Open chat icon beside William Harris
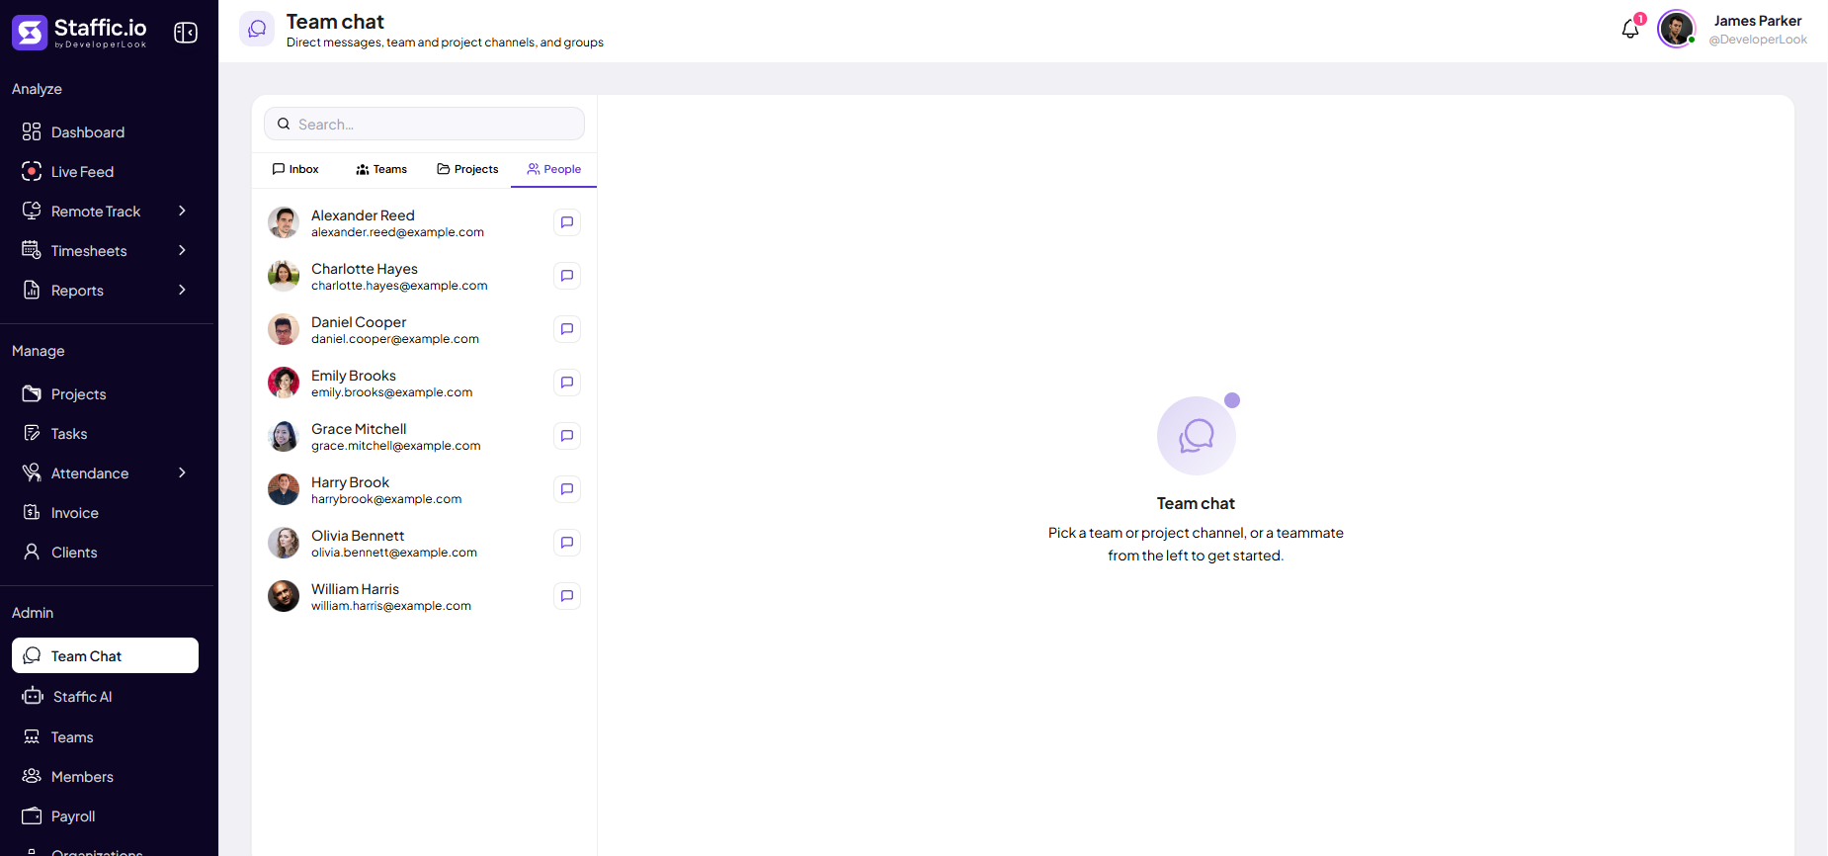The image size is (1828, 856). [x=567, y=596]
